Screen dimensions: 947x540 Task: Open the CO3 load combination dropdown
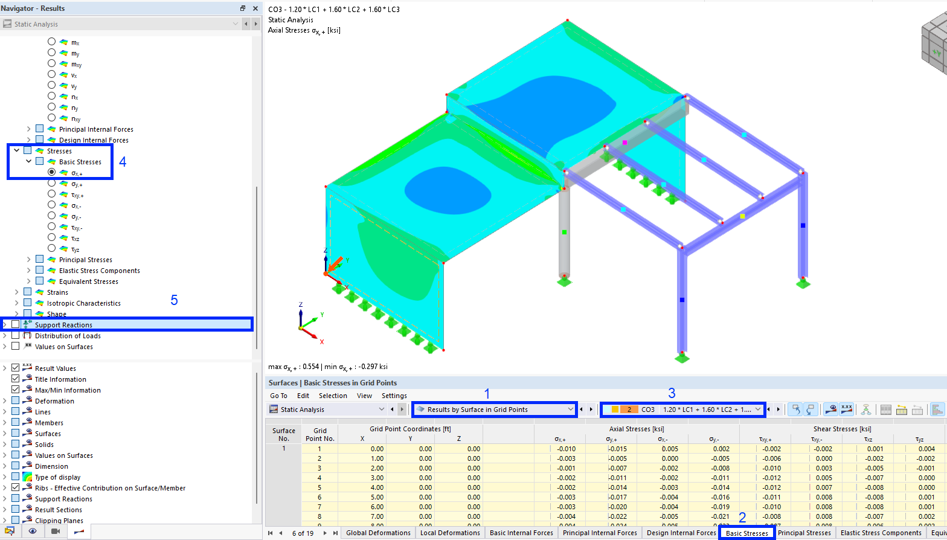point(683,410)
